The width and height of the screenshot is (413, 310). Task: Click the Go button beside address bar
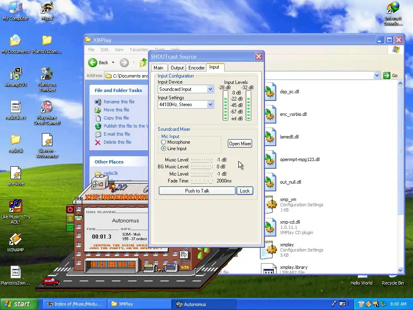point(390,75)
